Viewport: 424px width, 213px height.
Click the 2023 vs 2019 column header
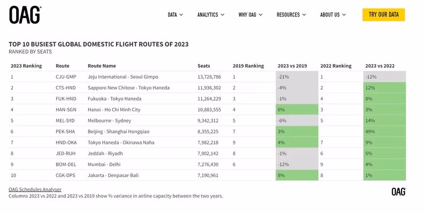293,66
